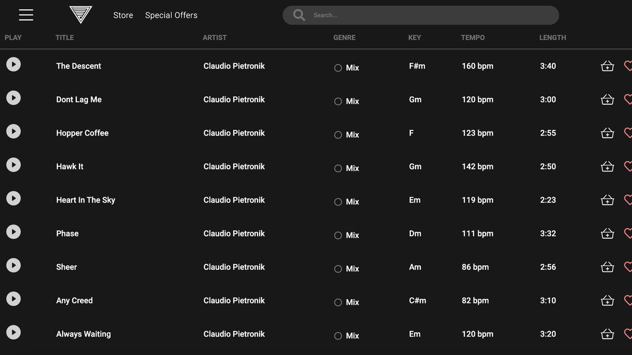Add Dont Lag Me to basket
The height and width of the screenshot is (355, 632).
(x=607, y=99)
